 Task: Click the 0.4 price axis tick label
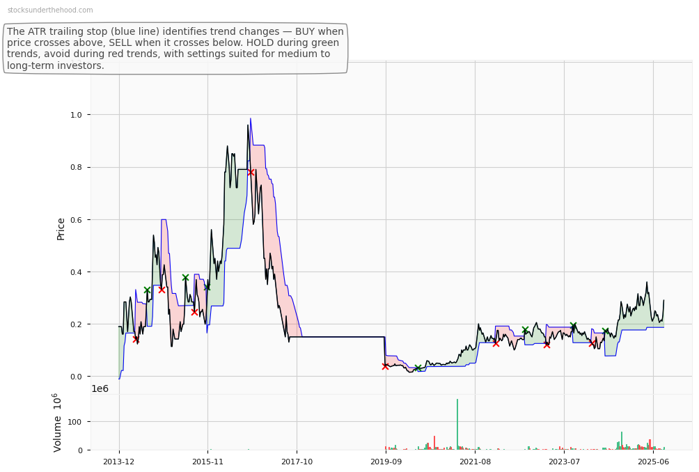76,272
